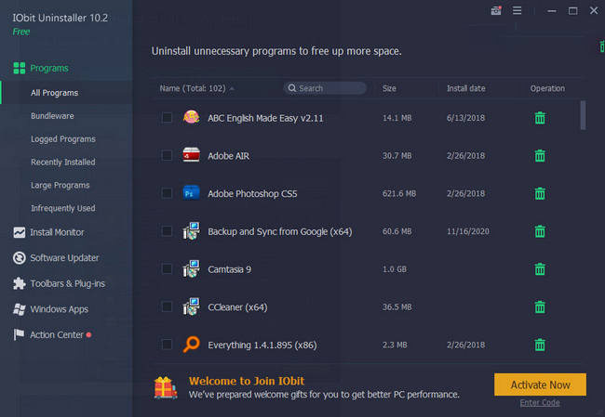605x417 pixels.
Task: Open the hamburger options menu
Action: [517, 10]
